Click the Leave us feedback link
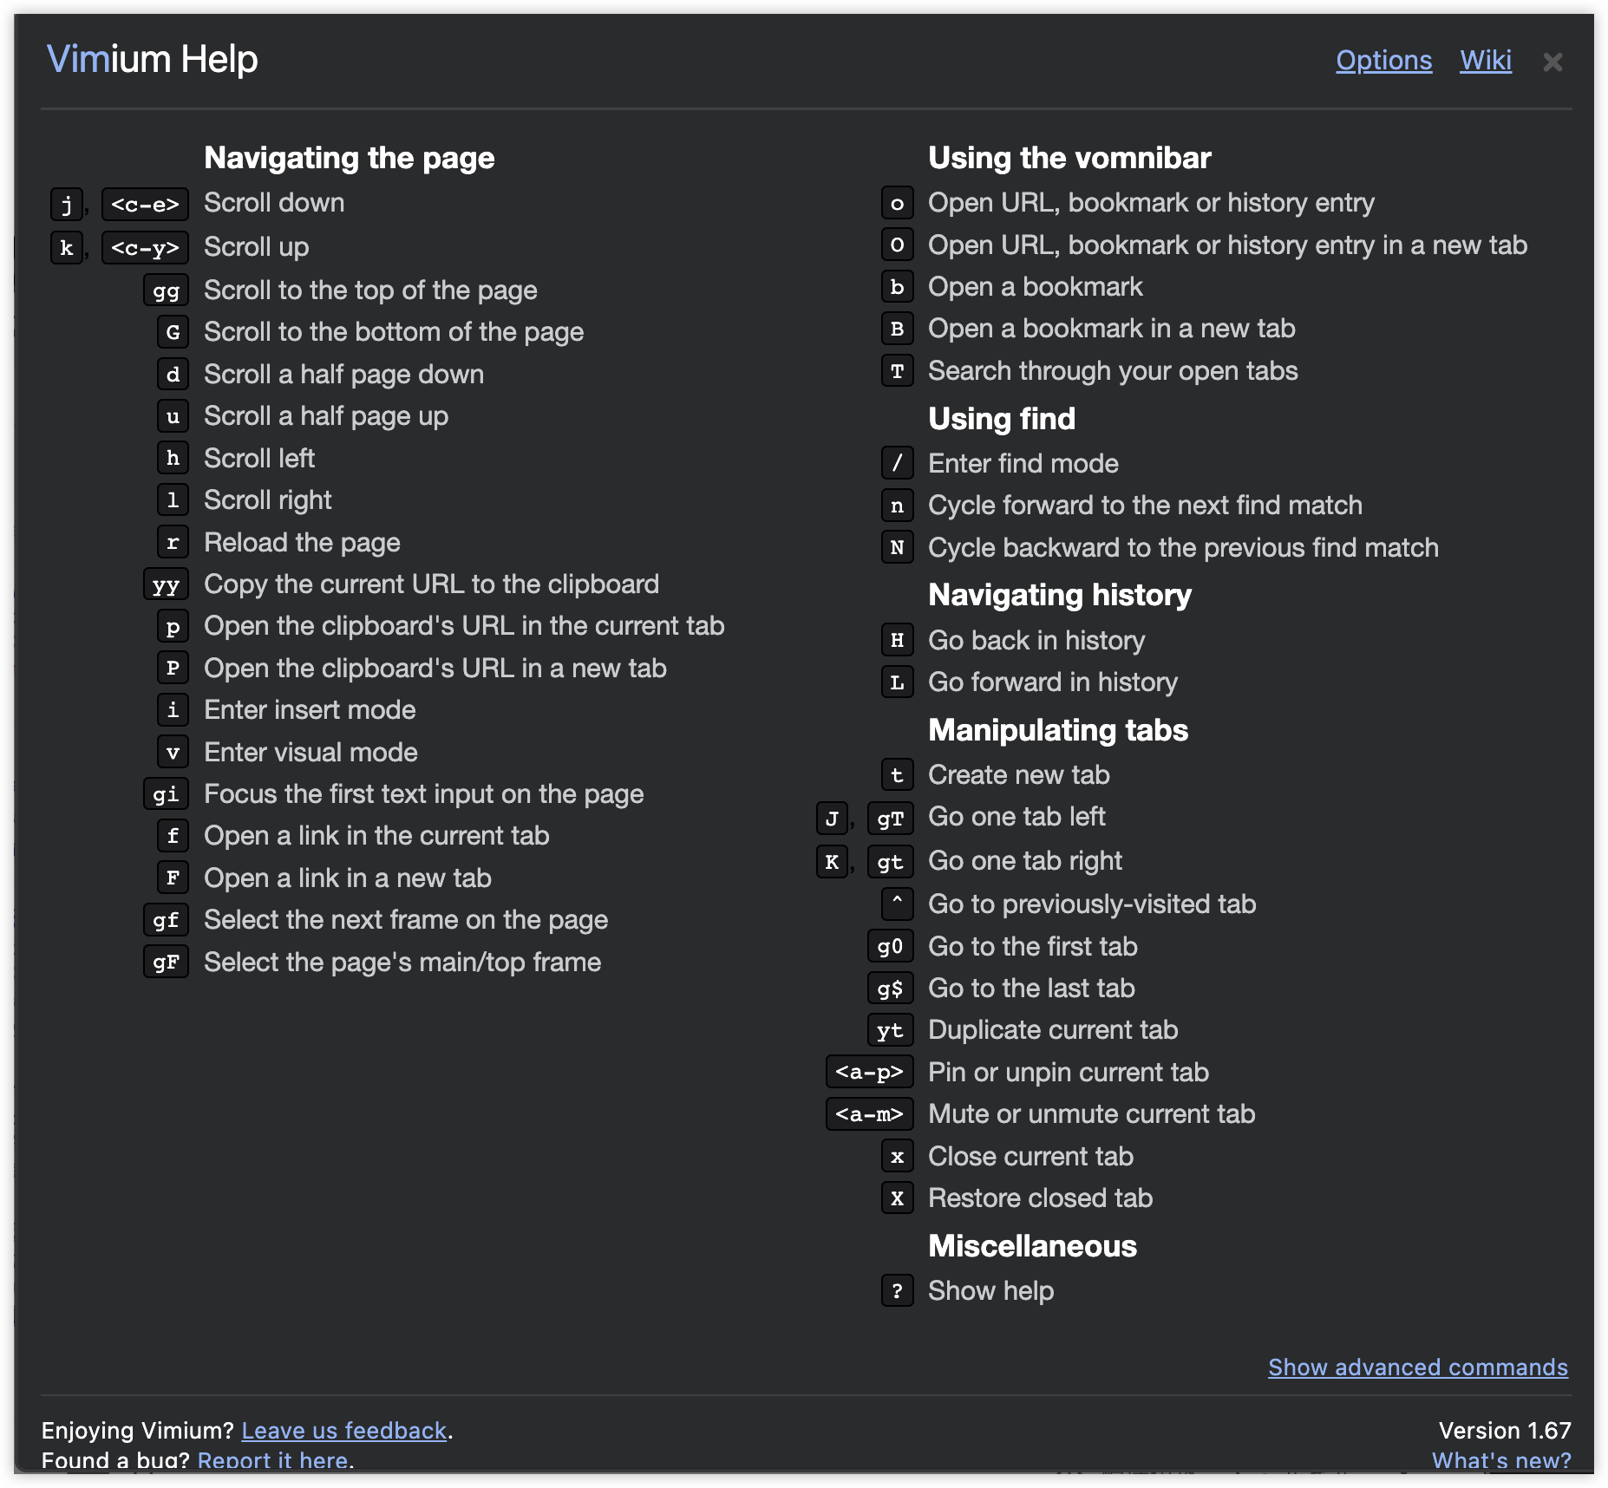Image resolution: width=1608 pixels, height=1488 pixels. [x=343, y=1430]
